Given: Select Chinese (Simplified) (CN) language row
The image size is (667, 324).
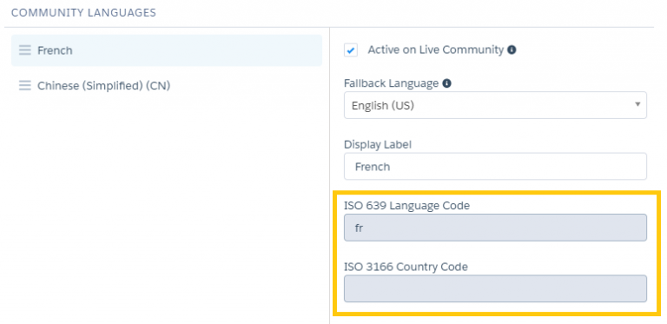Looking at the screenshot, I should (167, 86).
